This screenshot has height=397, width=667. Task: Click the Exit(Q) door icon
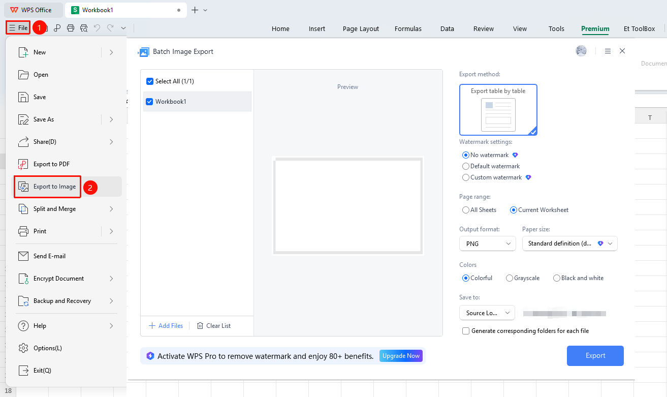pos(23,371)
